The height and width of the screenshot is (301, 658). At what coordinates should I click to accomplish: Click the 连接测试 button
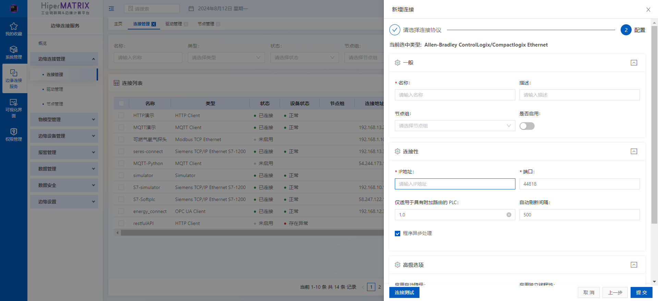404,292
